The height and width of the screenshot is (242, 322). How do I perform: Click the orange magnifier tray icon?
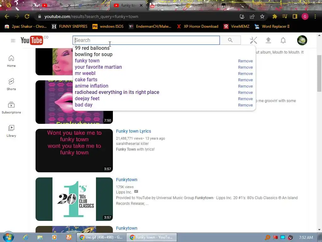coord(267,238)
